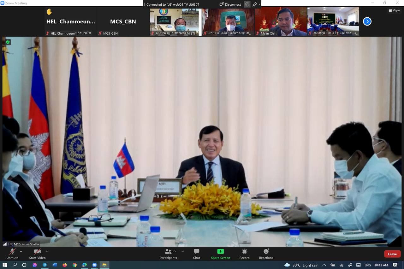Expand video options arrow beside Start Video
Screen dimensions: 404x269
pyautogui.click(x=47, y=251)
